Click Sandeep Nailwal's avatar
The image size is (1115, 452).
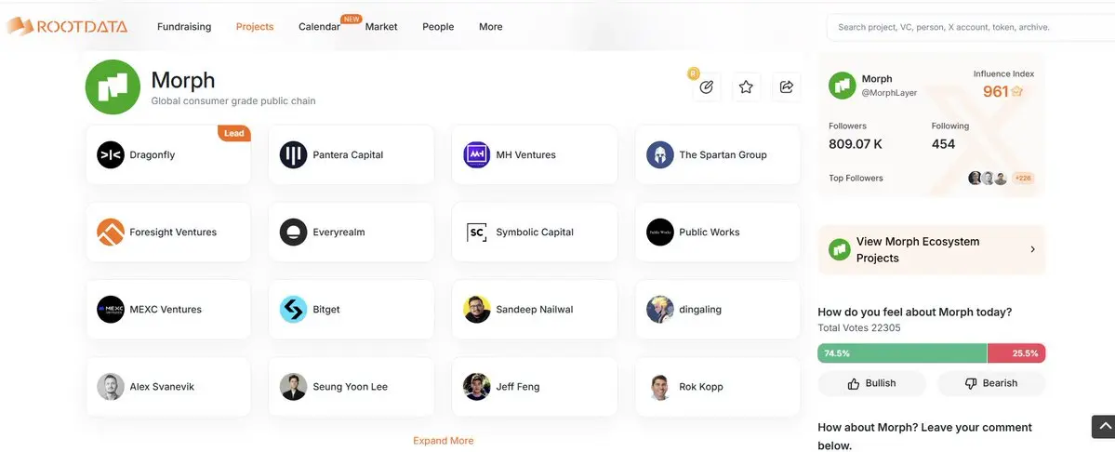[x=476, y=310]
